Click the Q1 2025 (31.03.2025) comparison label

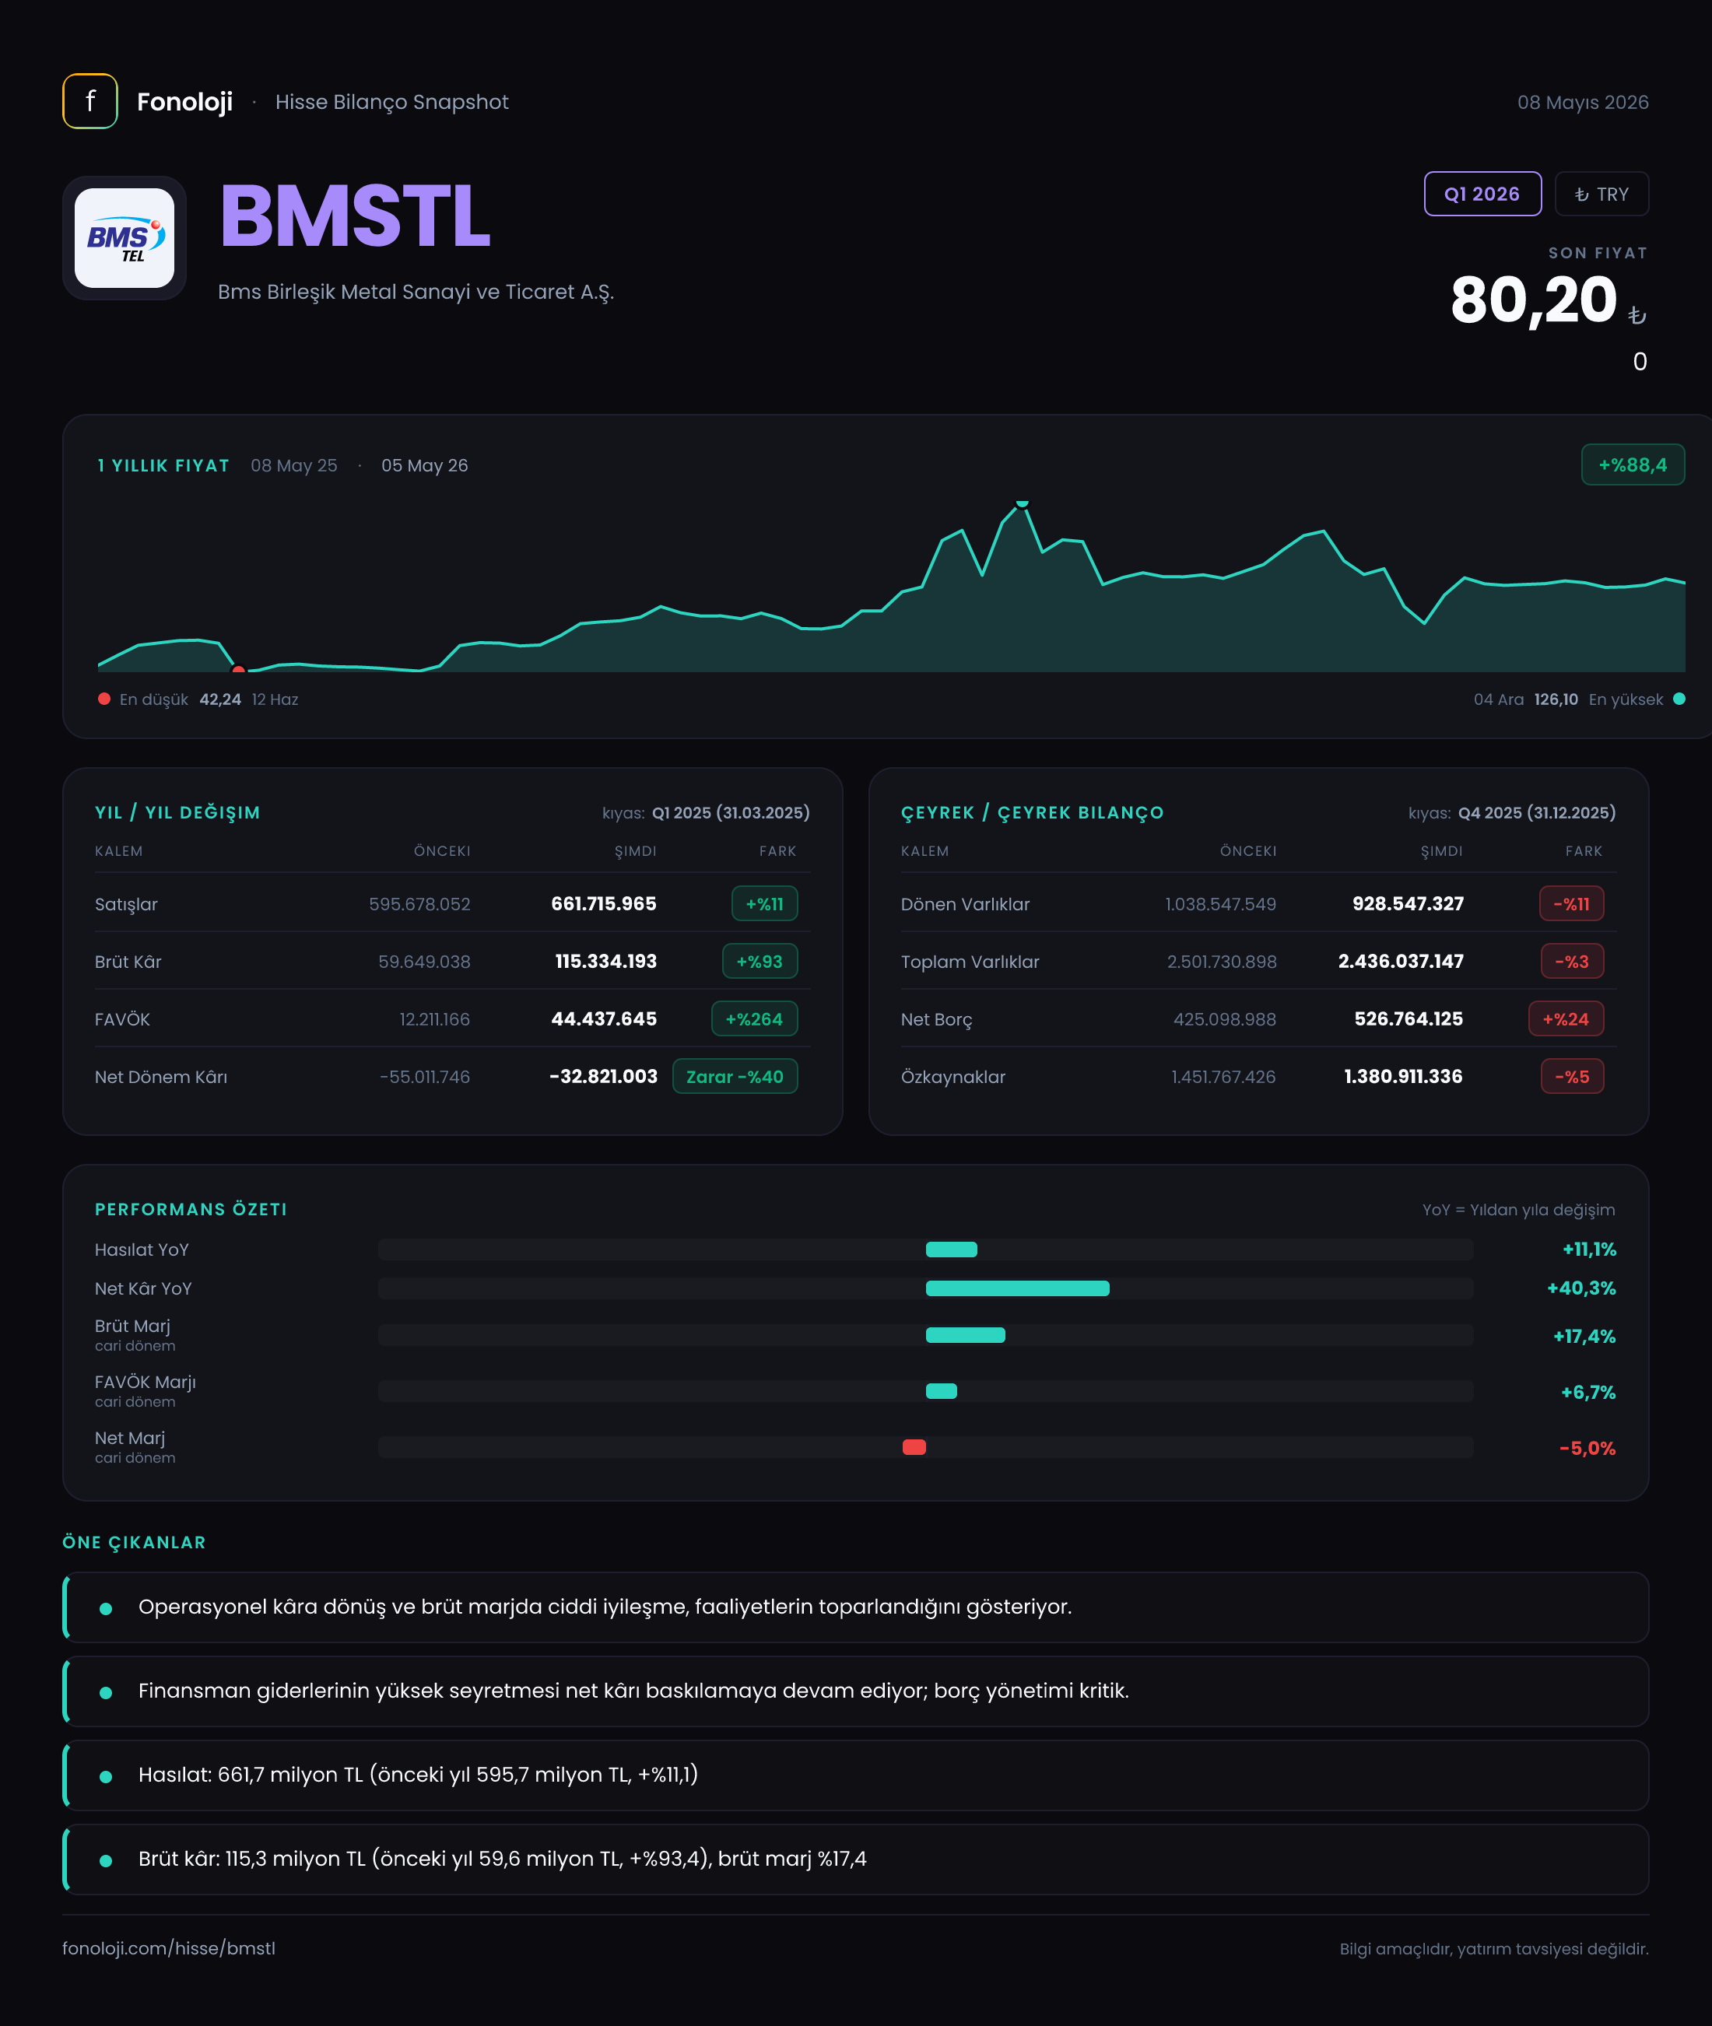pos(731,812)
